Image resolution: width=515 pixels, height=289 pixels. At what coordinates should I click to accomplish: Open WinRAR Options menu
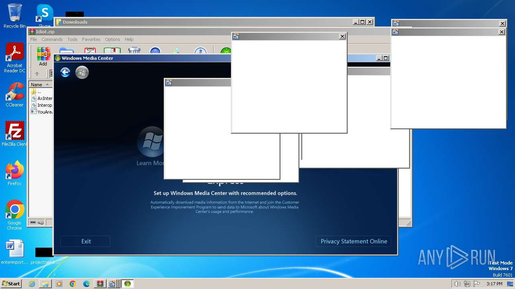pos(113,39)
